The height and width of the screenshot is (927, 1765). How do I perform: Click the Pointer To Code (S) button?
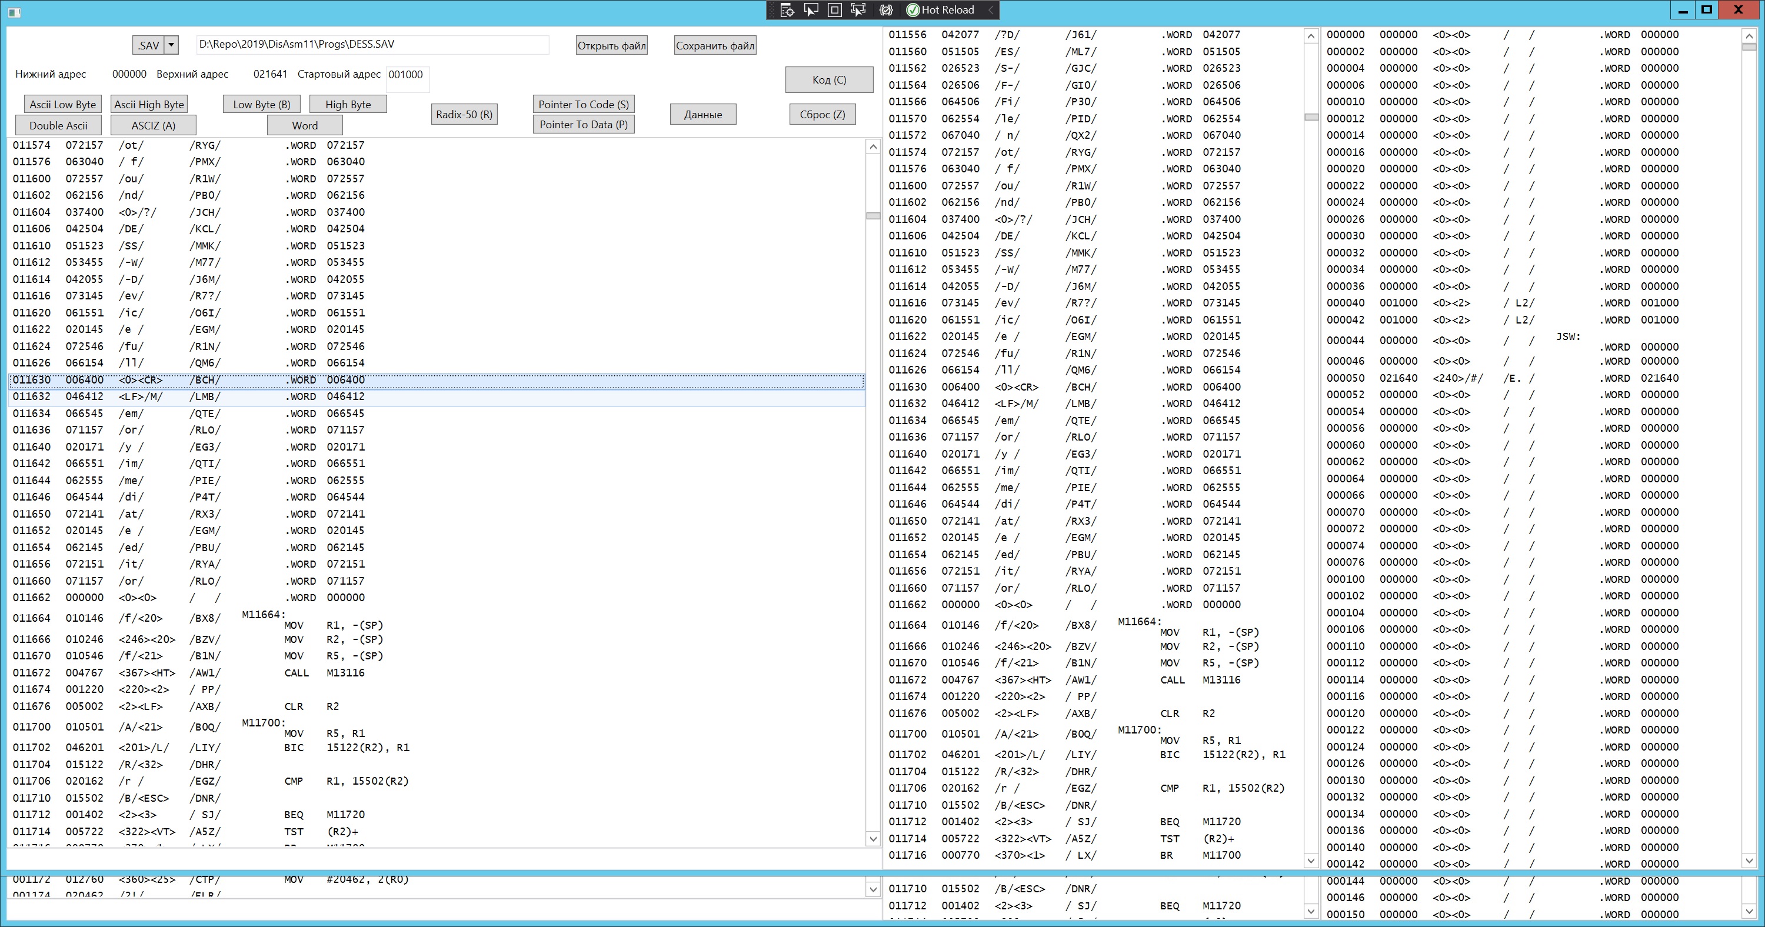(x=583, y=104)
